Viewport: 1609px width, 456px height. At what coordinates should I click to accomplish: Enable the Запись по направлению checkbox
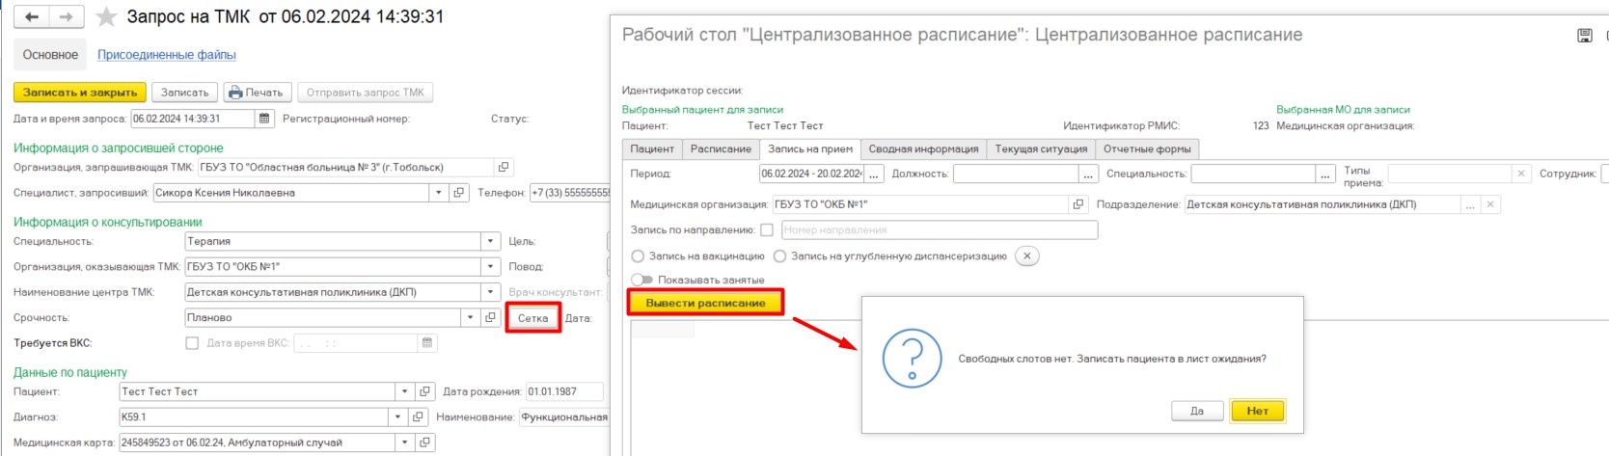click(767, 230)
